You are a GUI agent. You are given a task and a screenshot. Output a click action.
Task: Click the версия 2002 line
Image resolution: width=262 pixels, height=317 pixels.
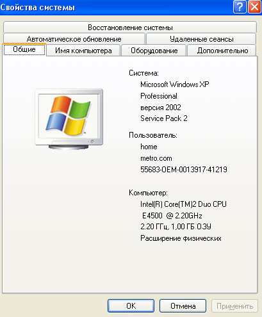tap(161, 107)
